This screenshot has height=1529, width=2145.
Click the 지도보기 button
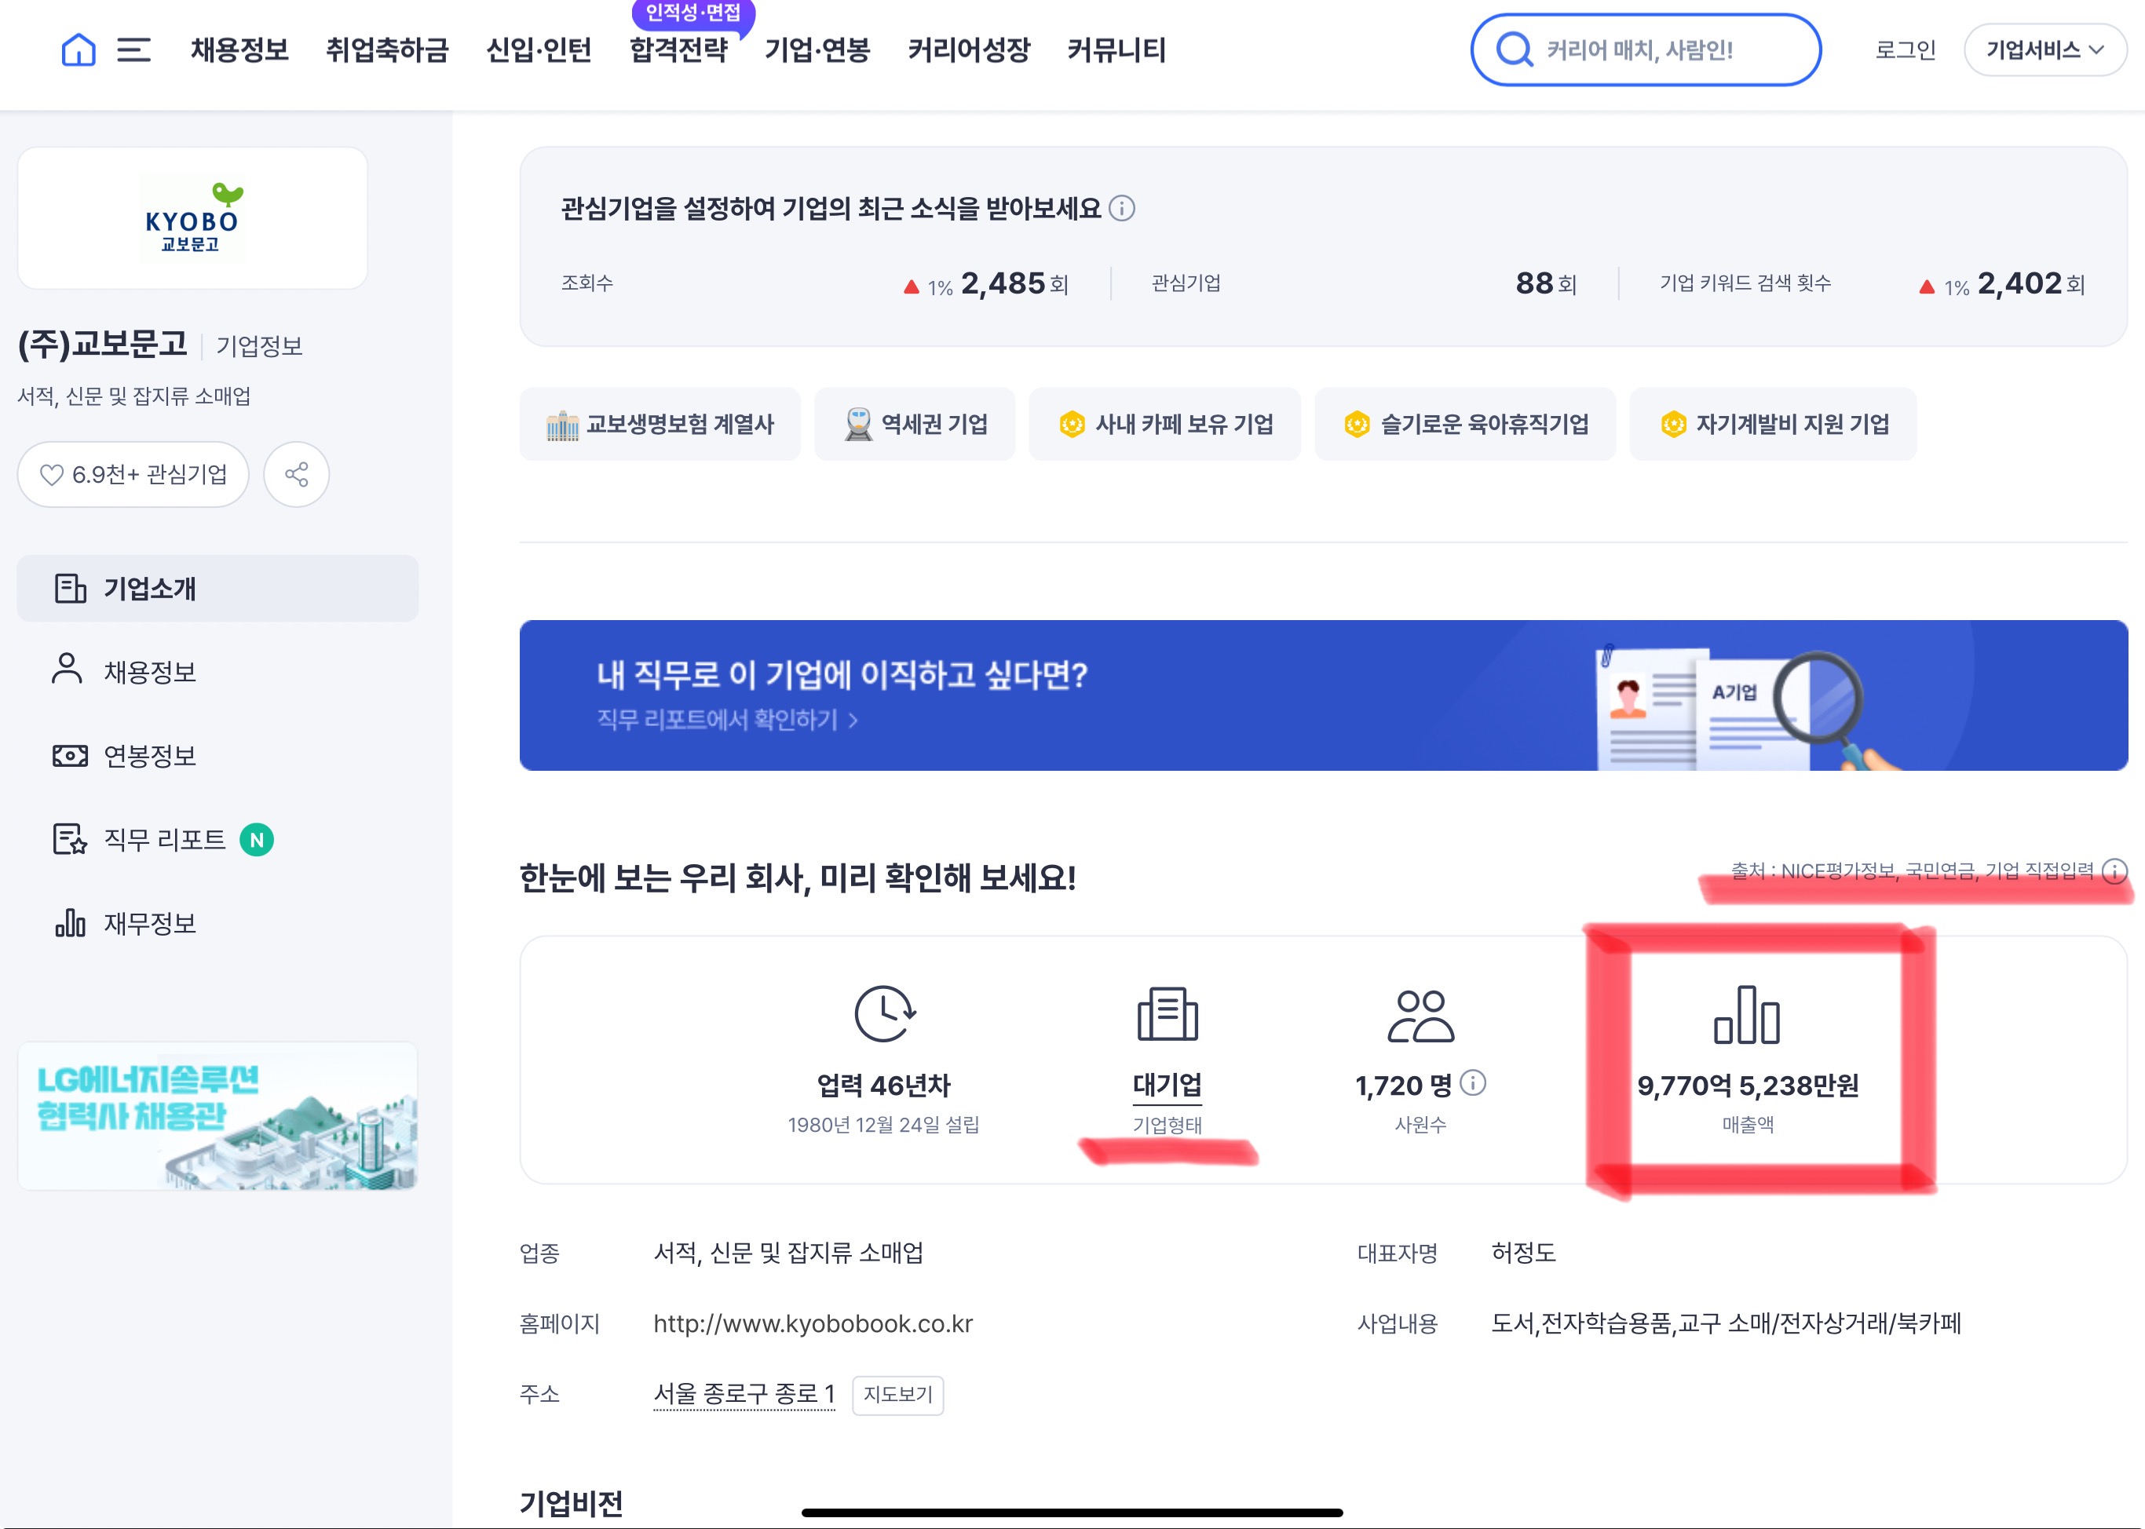click(897, 1394)
